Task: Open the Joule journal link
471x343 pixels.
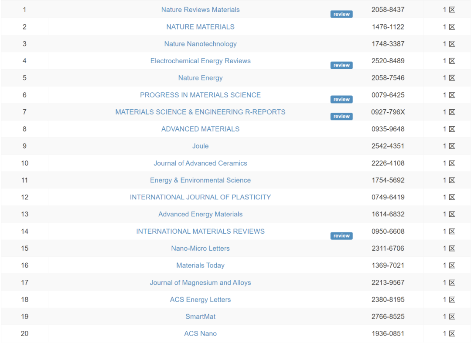Action: coord(200,146)
